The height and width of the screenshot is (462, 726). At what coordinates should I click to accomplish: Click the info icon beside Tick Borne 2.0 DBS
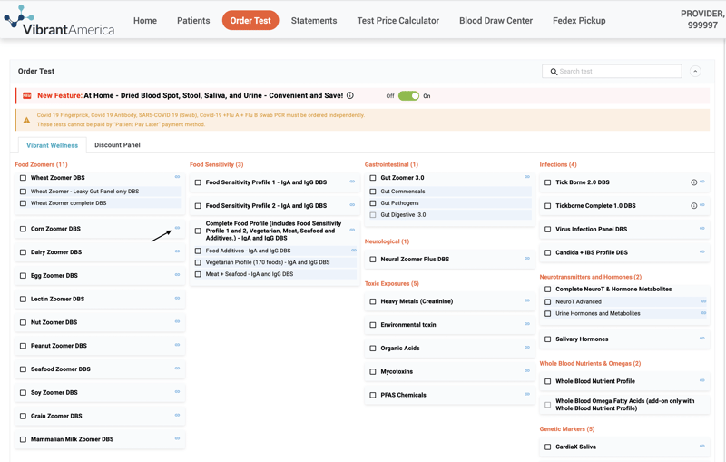click(x=694, y=182)
